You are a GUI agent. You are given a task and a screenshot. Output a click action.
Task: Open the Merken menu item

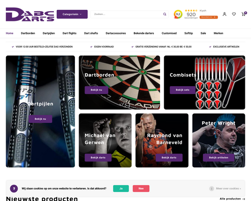click(x=218, y=33)
